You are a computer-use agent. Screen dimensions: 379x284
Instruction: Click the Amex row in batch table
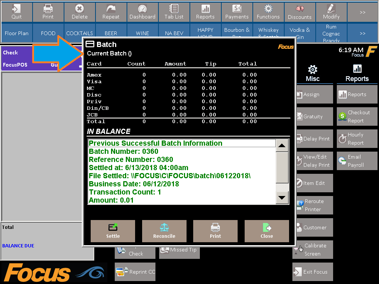tap(172, 75)
